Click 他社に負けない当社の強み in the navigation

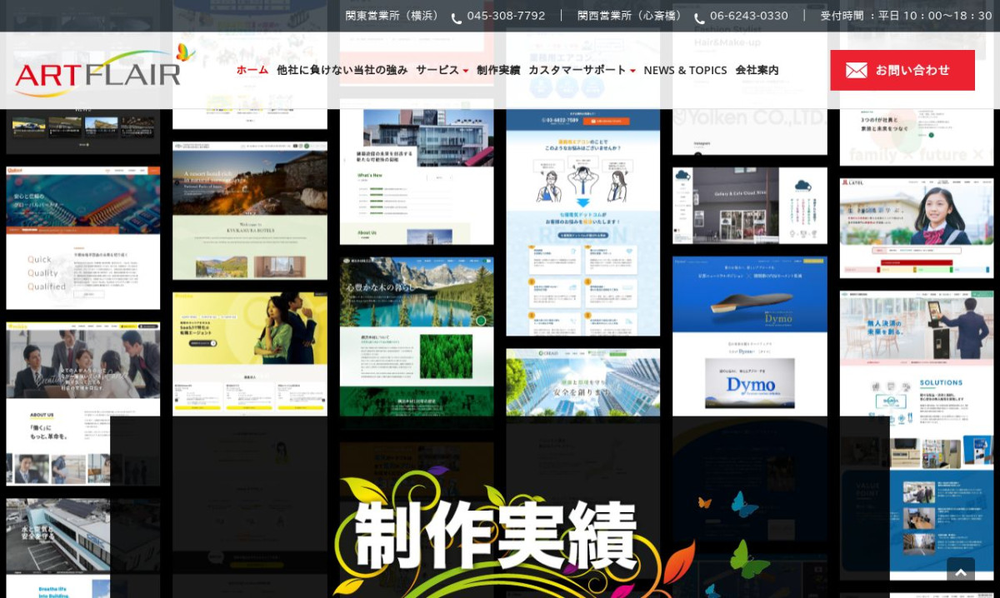(x=341, y=70)
